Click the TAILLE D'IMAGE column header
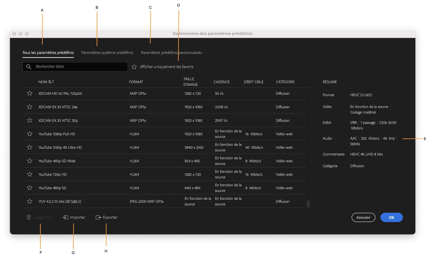 pos(191,82)
